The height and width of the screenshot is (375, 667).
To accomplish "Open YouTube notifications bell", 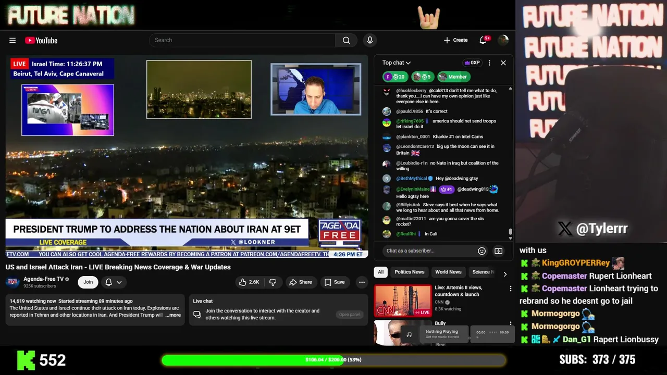I will pyautogui.click(x=483, y=40).
